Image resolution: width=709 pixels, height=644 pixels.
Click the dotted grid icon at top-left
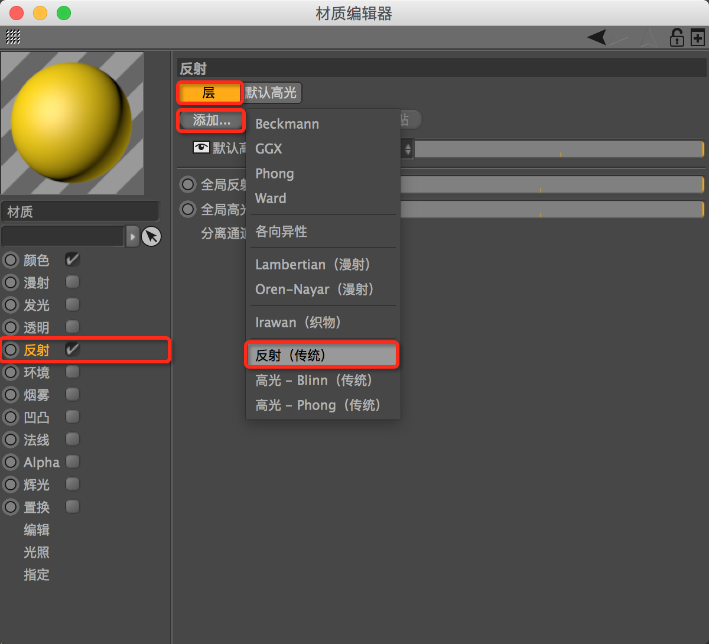13,37
